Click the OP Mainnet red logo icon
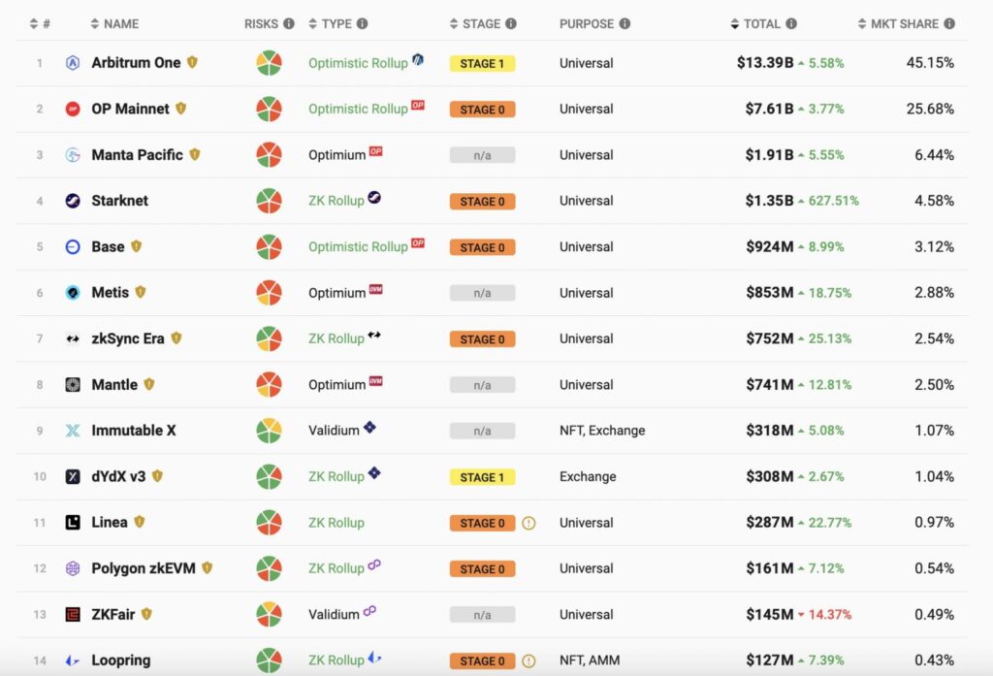Screen dimensions: 993x676 [x=73, y=109]
